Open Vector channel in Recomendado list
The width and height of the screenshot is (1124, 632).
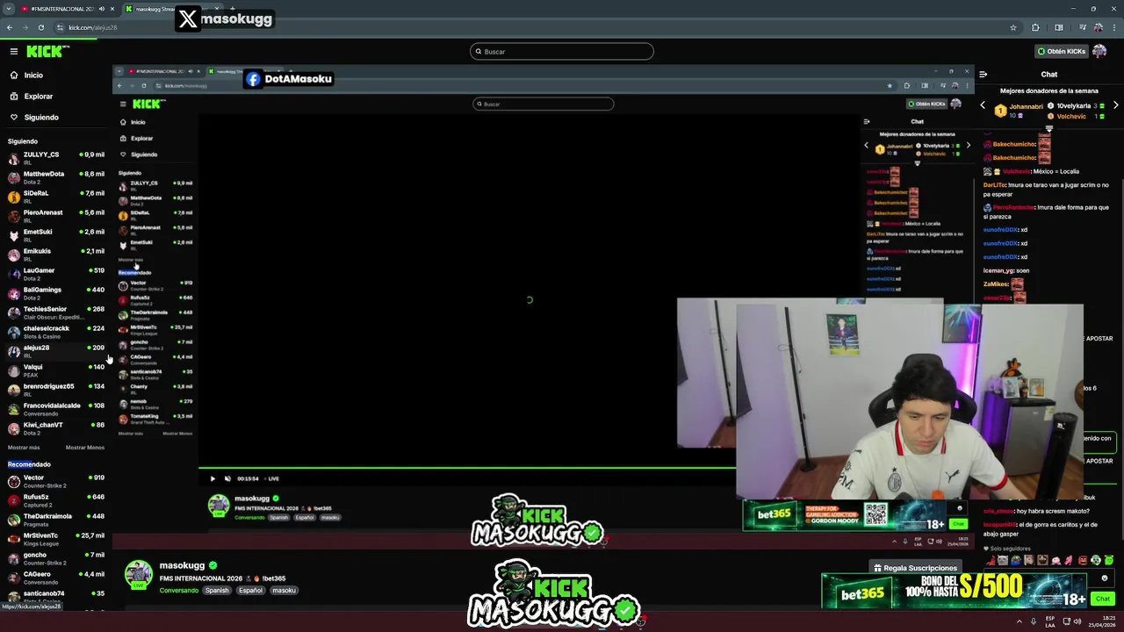click(56, 481)
